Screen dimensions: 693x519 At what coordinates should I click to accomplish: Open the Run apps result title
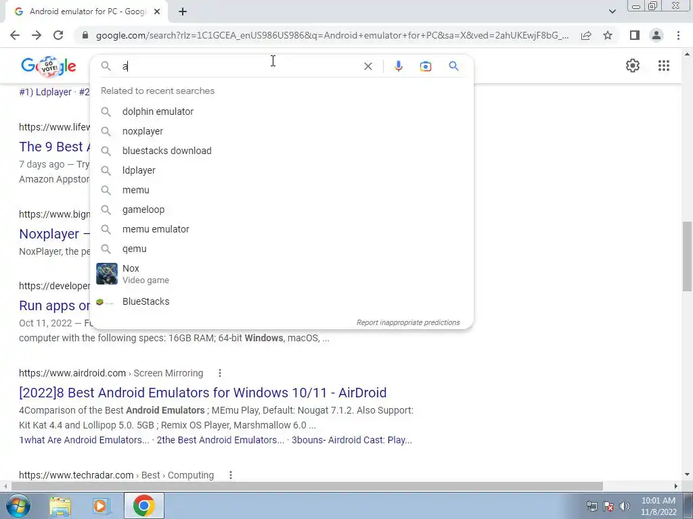click(54, 305)
